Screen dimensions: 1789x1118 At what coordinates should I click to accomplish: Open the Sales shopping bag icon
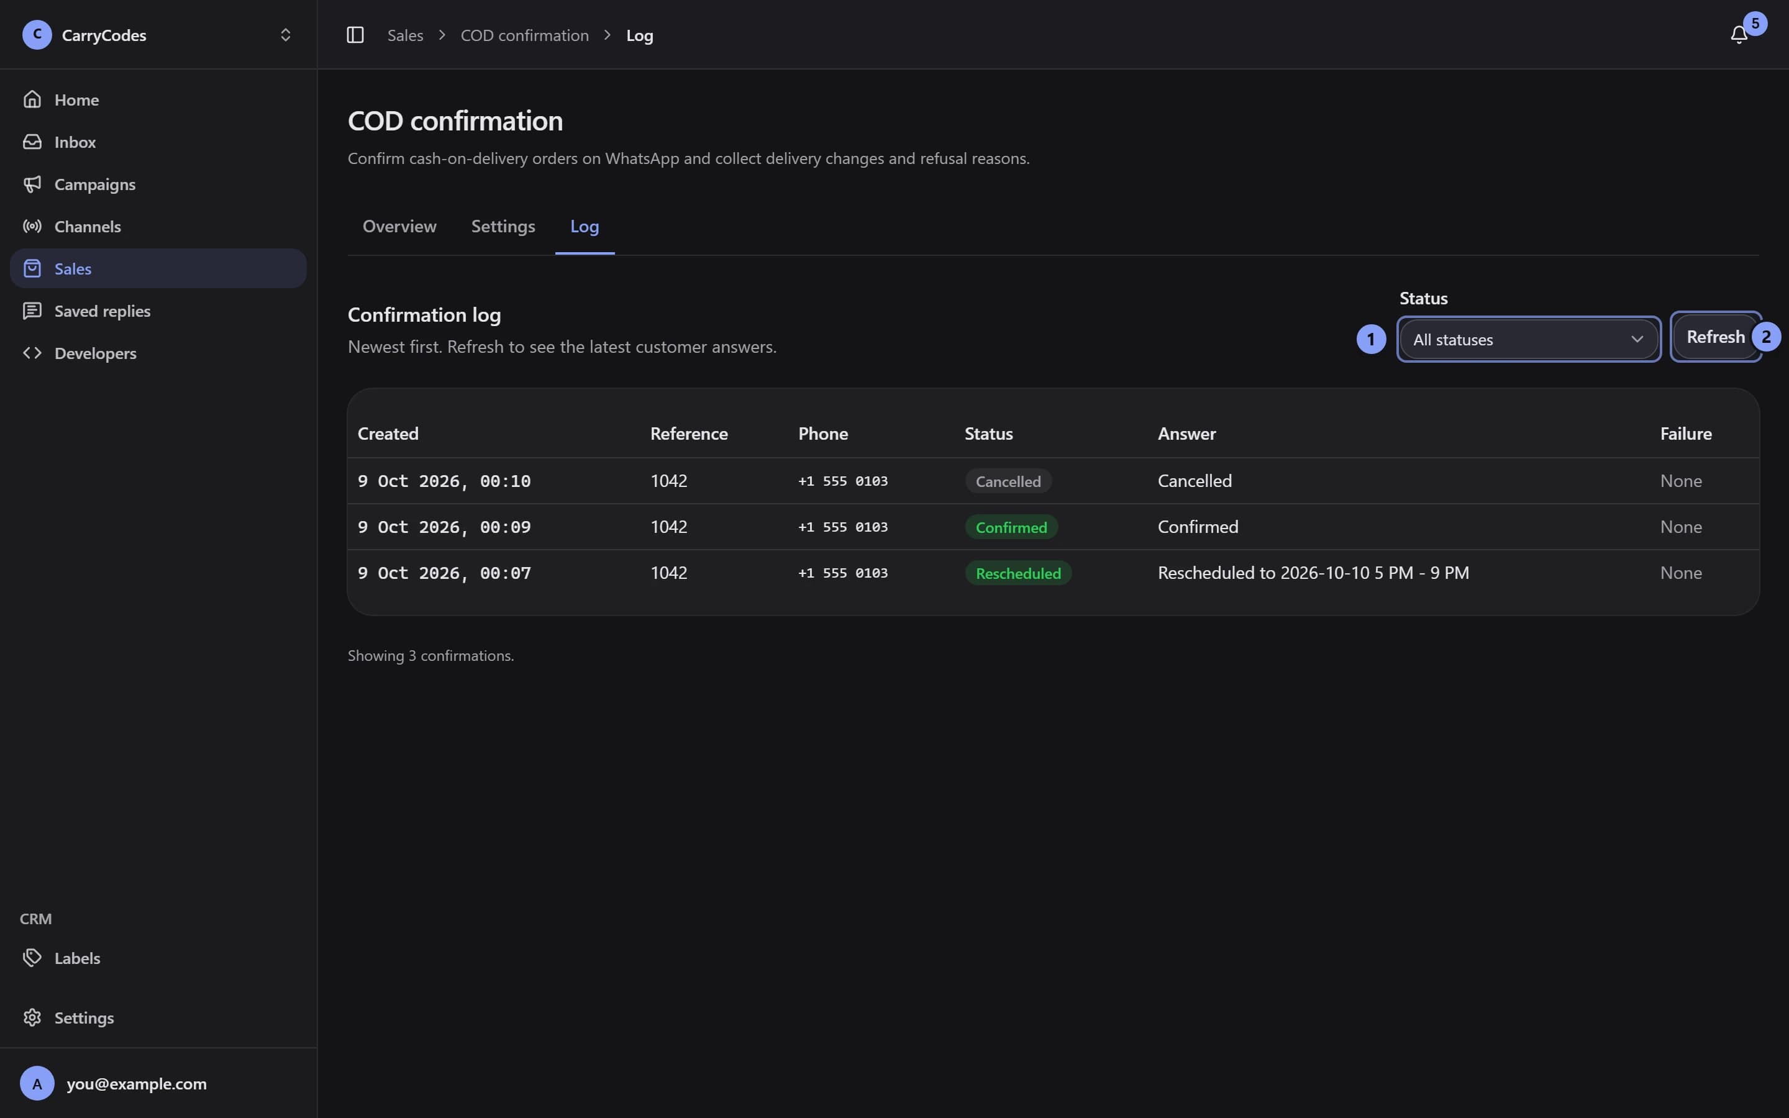pyautogui.click(x=32, y=268)
